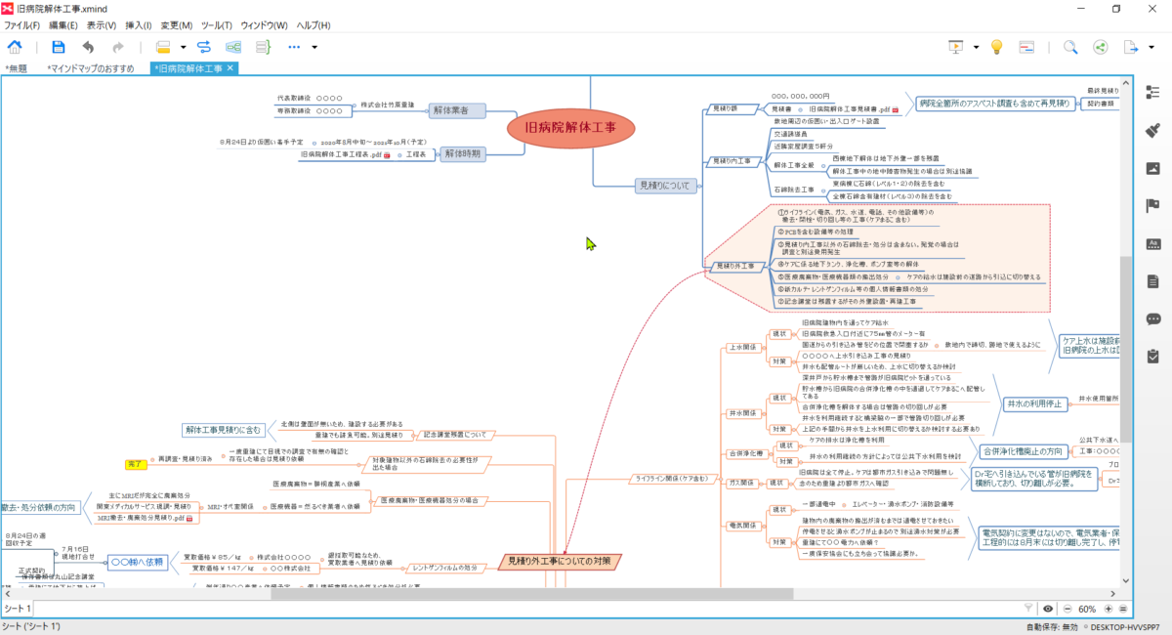Open brainstorming light bulb icon
This screenshot has width=1172, height=635.
(x=997, y=47)
